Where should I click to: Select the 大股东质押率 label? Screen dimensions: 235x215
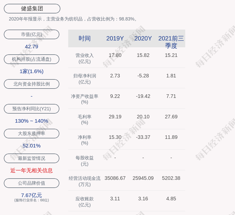32,134
